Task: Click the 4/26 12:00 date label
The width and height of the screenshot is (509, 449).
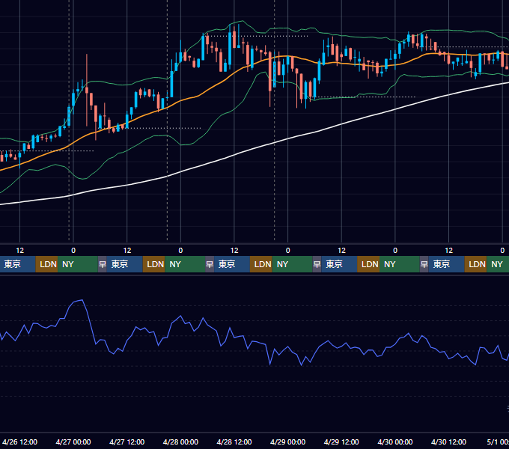Action: [x=19, y=442]
